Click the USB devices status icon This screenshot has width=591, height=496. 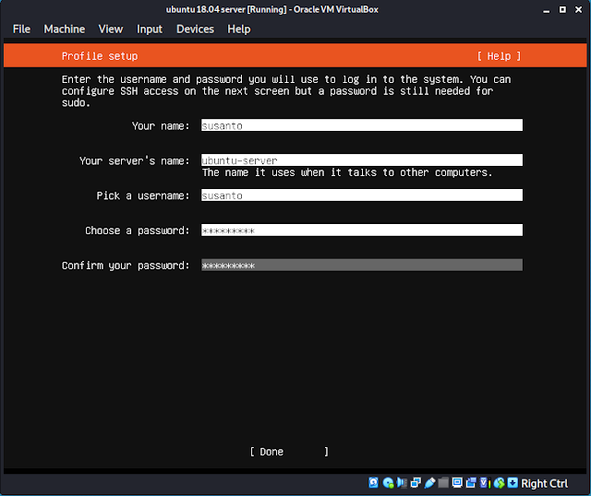(429, 483)
